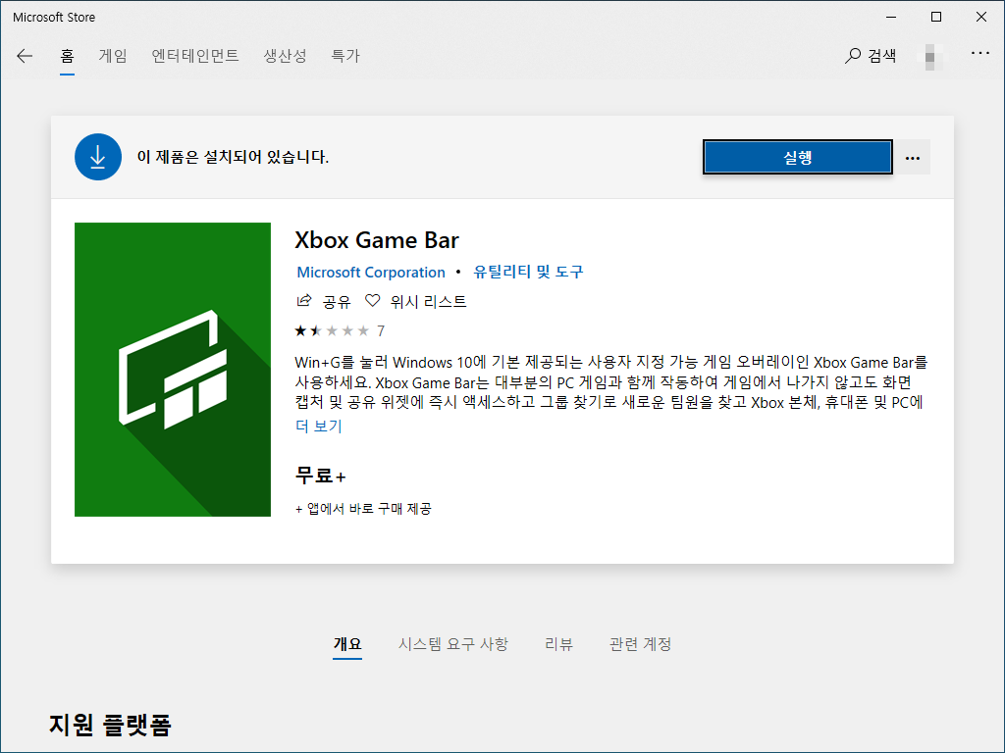
Task: Open the 게임 tab
Action: tap(113, 56)
